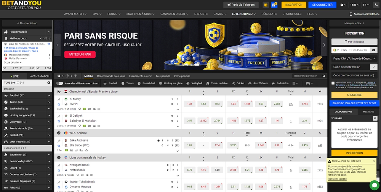Open Paris via Telegram
The width and height of the screenshot is (381, 192).
pyautogui.click(x=241, y=5)
